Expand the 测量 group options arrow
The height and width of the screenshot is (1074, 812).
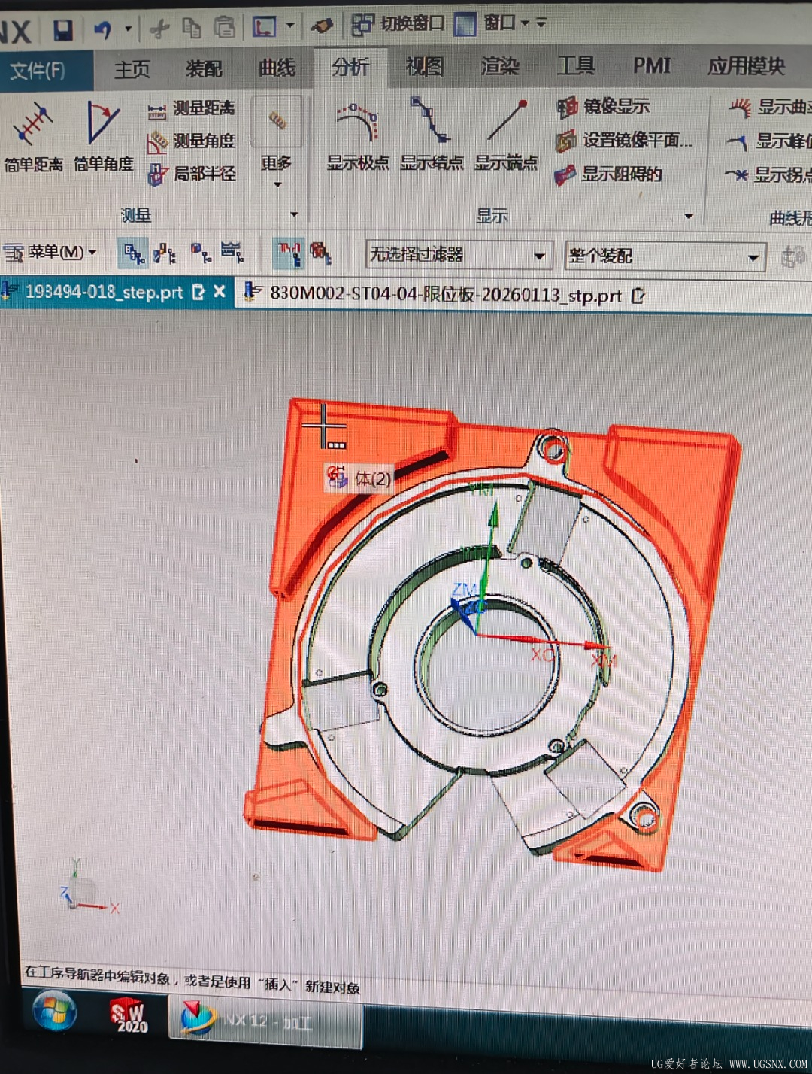click(294, 215)
